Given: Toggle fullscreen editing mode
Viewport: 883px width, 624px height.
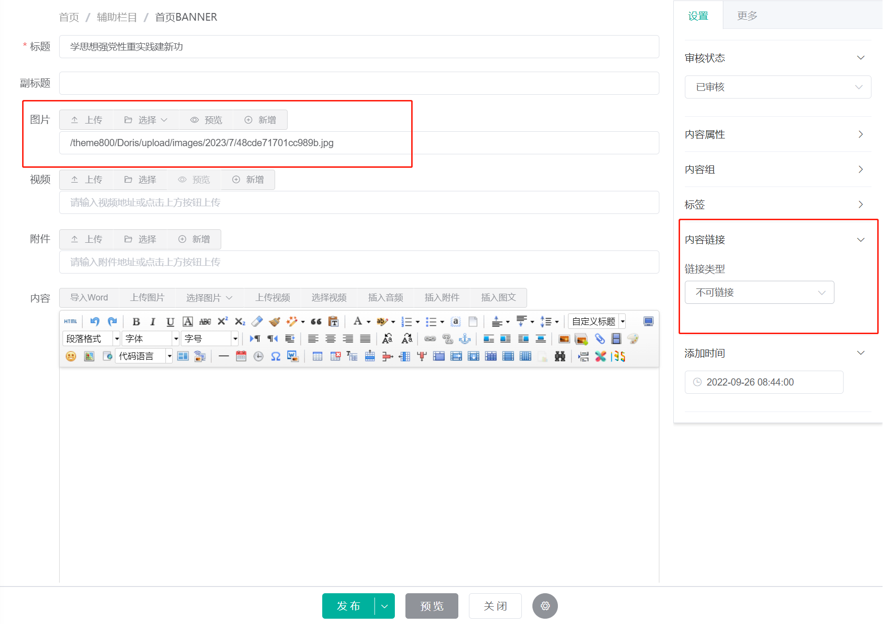Looking at the screenshot, I should click(x=648, y=321).
